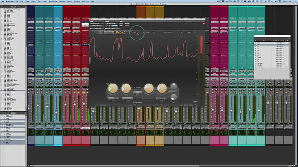Select the Intro memory location
The width and height of the screenshot is (298, 167).
(x=271, y=43)
